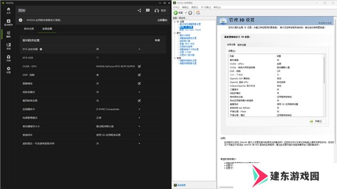Select Vulkan/OpenGL row in settings list

pos(276,86)
